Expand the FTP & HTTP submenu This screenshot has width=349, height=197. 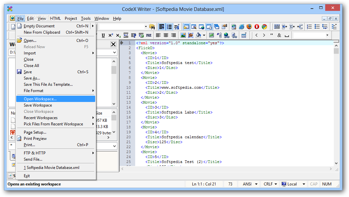[56, 153]
